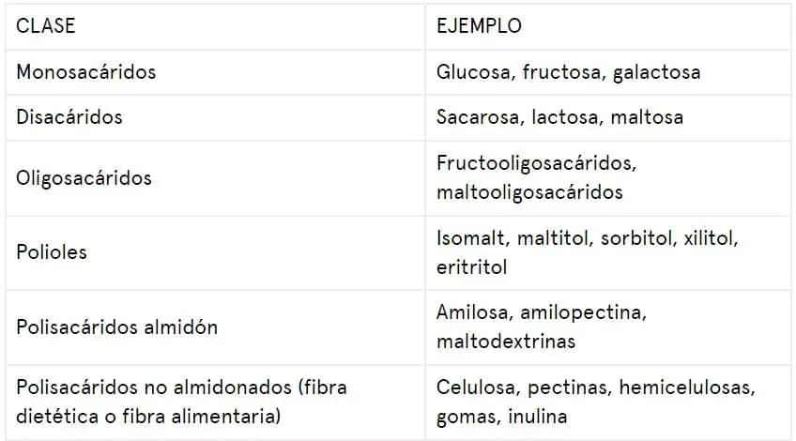Select the Glucosa, fructosa, galactosa cell
The width and height of the screenshot is (796, 441).
[x=608, y=72]
